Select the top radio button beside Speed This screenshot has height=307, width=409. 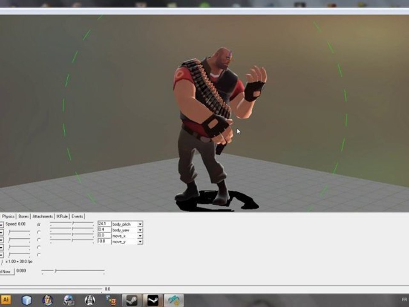pos(39,225)
